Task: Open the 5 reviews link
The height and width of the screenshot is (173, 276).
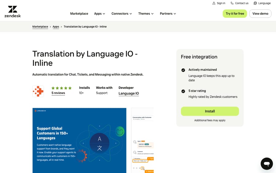Action: [58, 93]
